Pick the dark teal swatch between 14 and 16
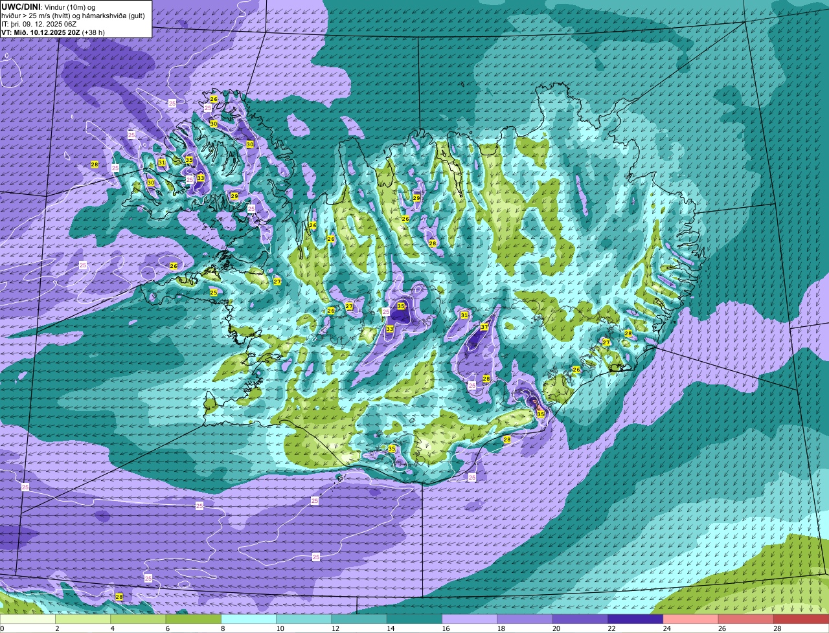Screen dimensions: 829x633 coord(414,619)
